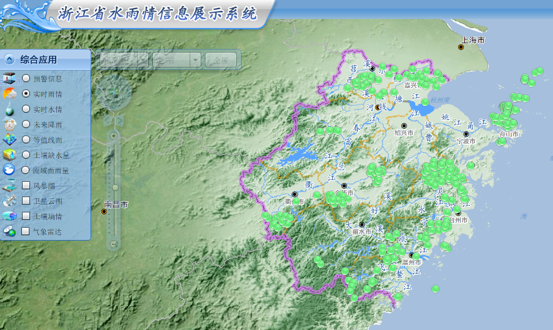Open the second dropdown beside 全屏 button
This screenshot has width=553, height=330.
(x=177, y=59)
